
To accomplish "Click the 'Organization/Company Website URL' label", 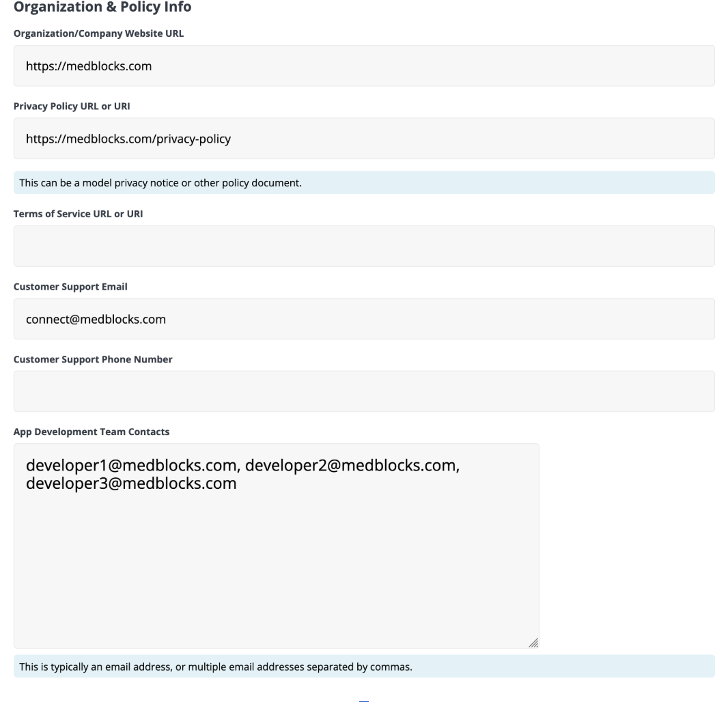I will point(98,33).
